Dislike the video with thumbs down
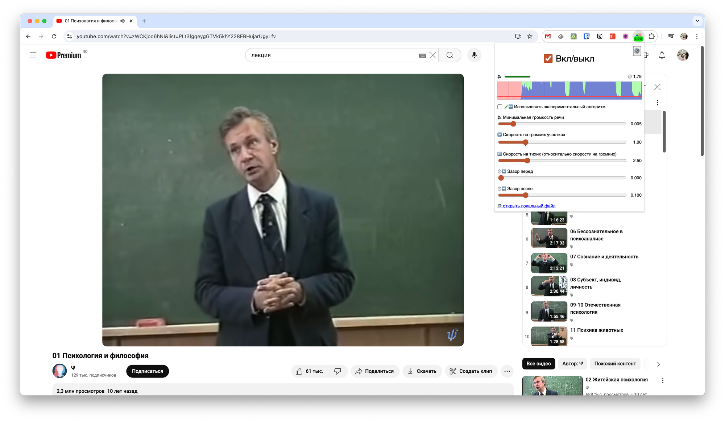 point(337,371)
